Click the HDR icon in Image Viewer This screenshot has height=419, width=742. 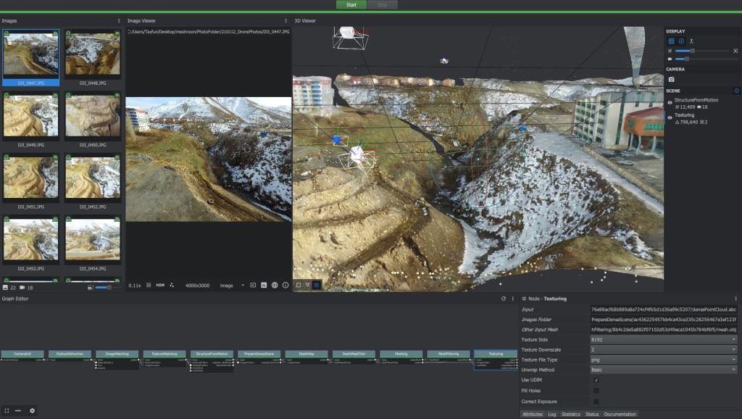click(x=160, y=286)
